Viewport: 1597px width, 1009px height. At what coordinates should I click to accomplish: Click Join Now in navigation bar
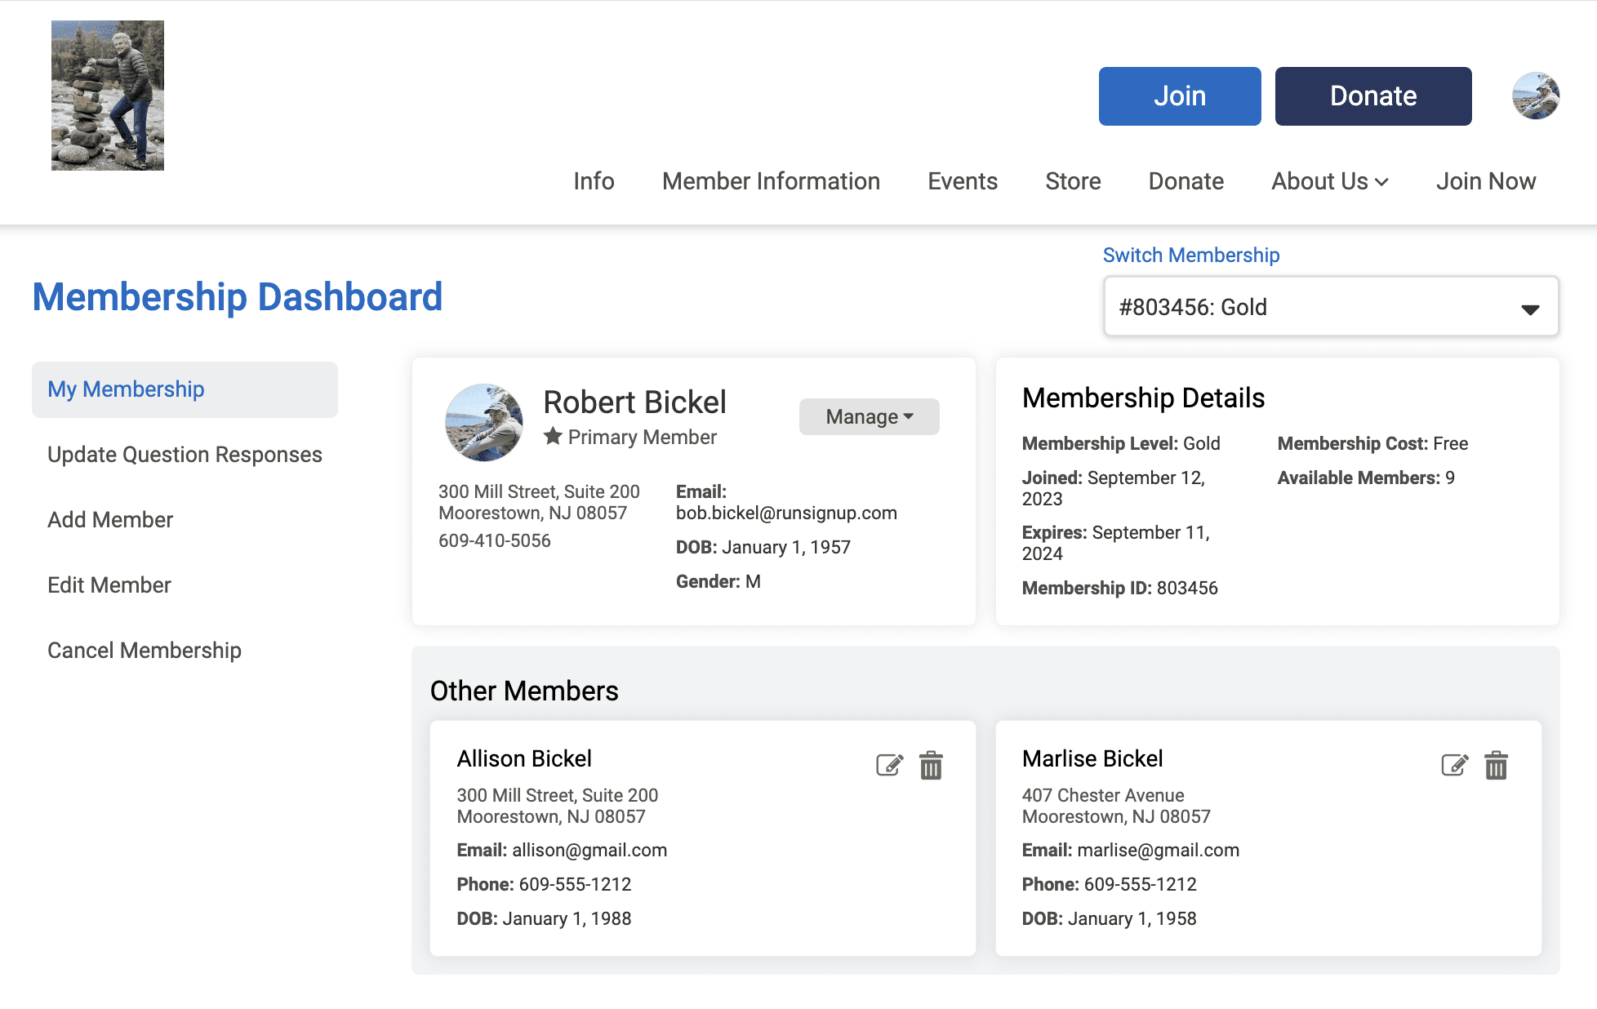tap(1485, 181)
